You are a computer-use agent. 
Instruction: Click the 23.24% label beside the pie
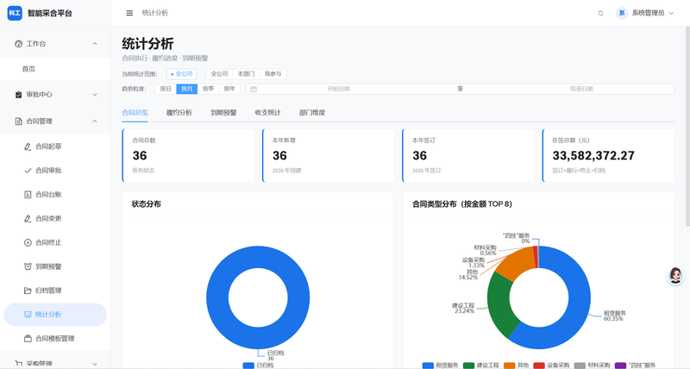(x=464, y=311)
